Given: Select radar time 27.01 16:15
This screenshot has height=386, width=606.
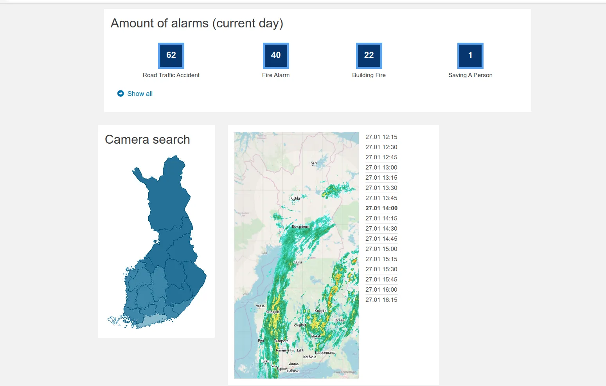Looking at the screenshot, I should point(381,300).
